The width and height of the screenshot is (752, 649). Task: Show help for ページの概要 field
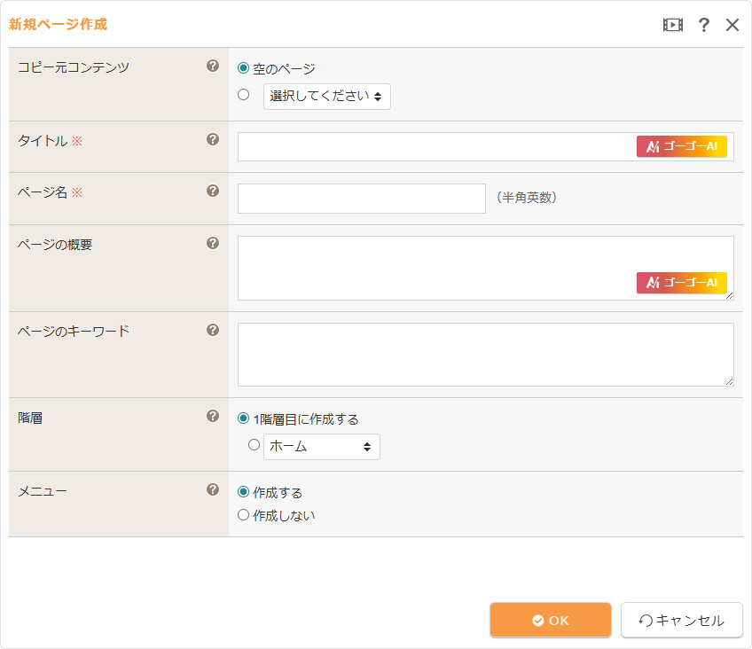pos(213,243)
